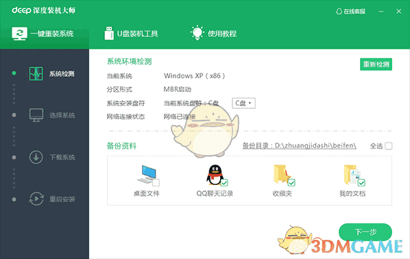Click the 系统环境检测 heading
Viewport: 410px width, 259px height.
point(129,62)
